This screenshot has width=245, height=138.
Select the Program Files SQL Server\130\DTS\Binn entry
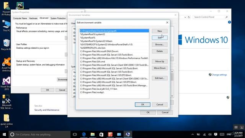(114, 75)
